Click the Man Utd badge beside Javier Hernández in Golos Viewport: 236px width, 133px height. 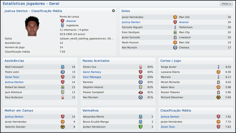tap(175, 17)
